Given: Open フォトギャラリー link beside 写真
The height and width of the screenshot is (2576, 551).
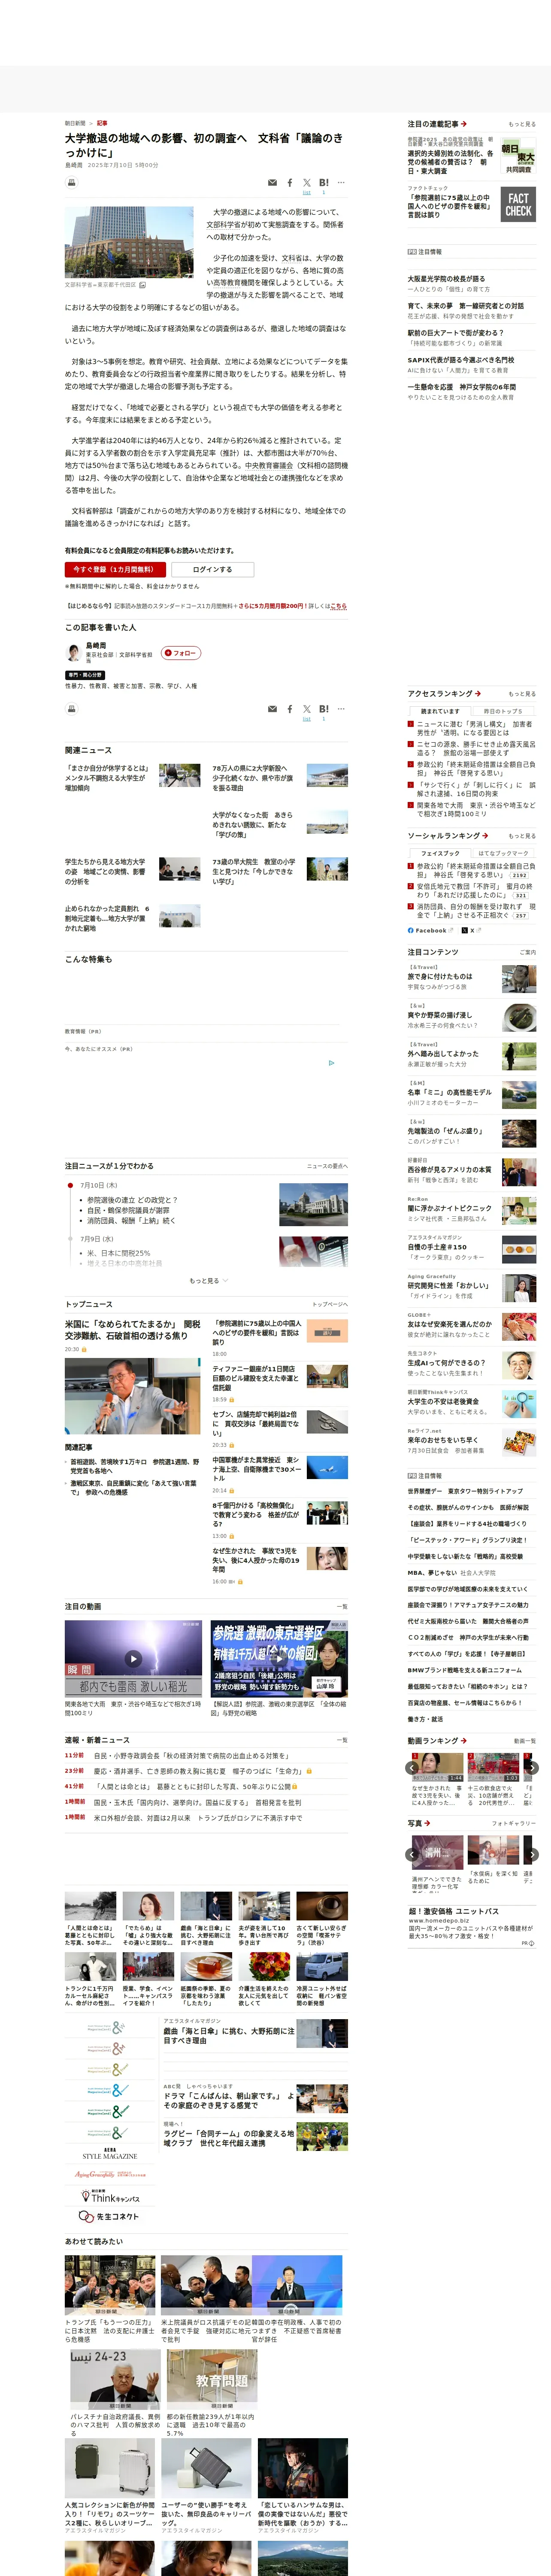Looking at the screenshot, I should tap(514, 1823).
